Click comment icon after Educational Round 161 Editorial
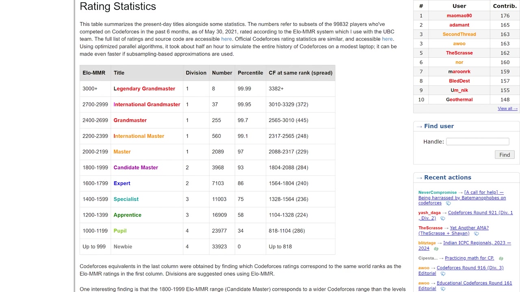This screenshot has width=520, height=292. point(443,289)
